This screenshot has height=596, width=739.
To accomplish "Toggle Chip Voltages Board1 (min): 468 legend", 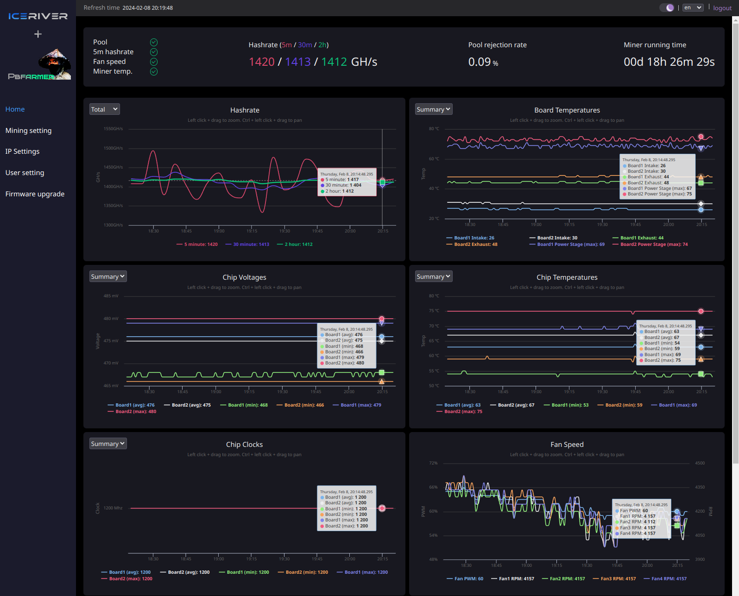I will tap(244, 405).
